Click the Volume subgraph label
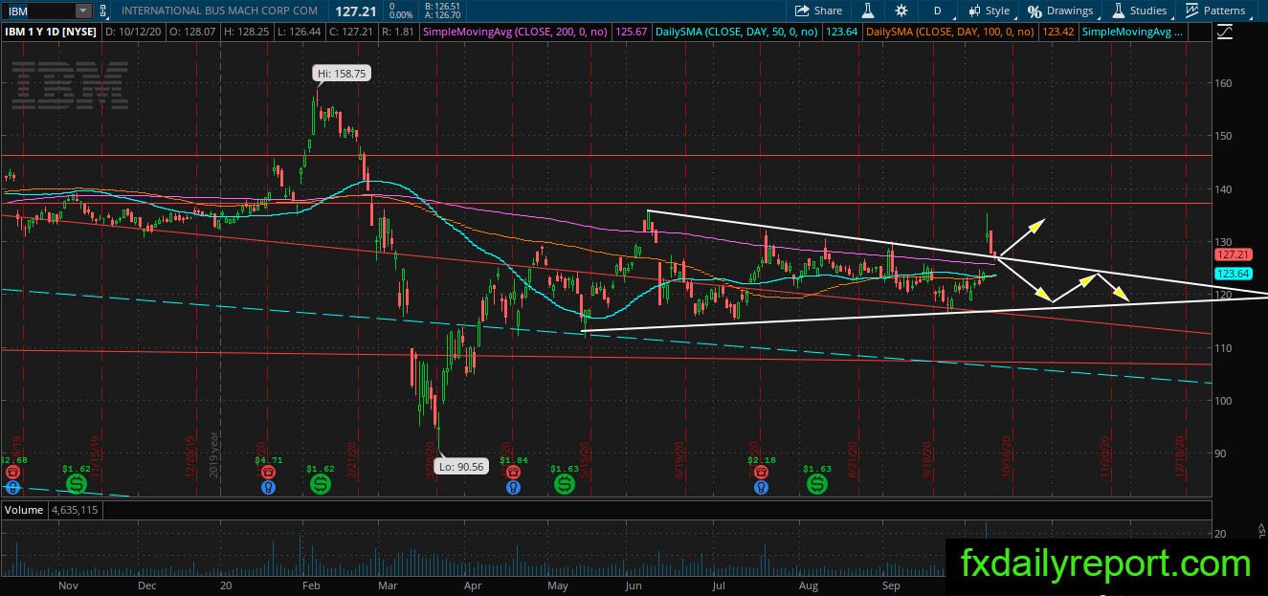1268x596 pixels. click(24, 510)
